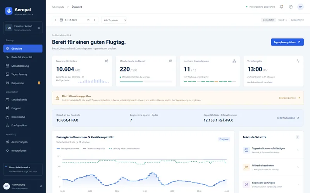Click the 10.604 PAX value

click(68, 69)
